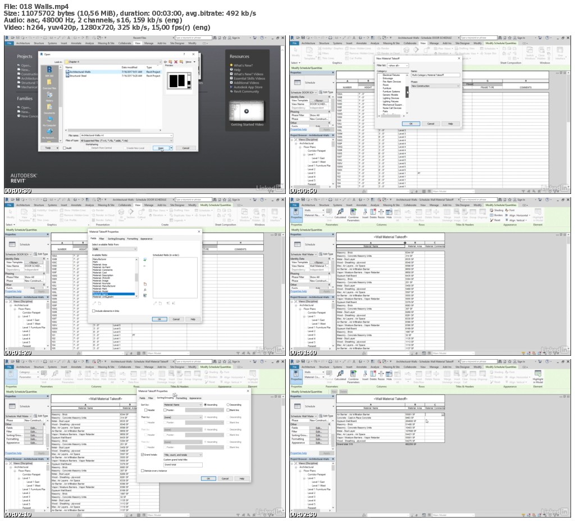Click OK in 00:02:10 sorting dialog
575x521 pixels.
click(x=208, y=478)
